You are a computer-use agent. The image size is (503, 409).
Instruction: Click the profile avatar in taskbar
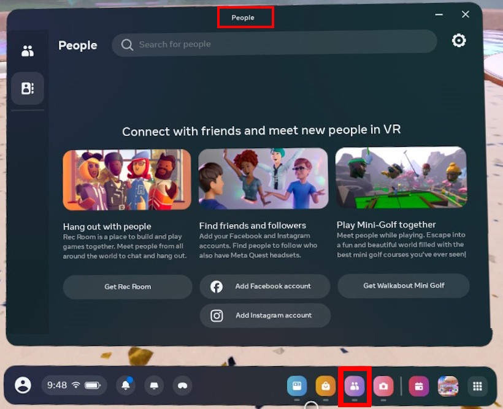tap(23, 385)
